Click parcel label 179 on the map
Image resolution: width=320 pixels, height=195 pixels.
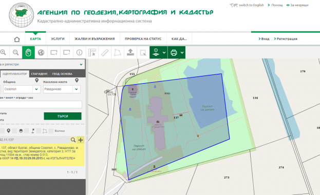coord(303,71)
